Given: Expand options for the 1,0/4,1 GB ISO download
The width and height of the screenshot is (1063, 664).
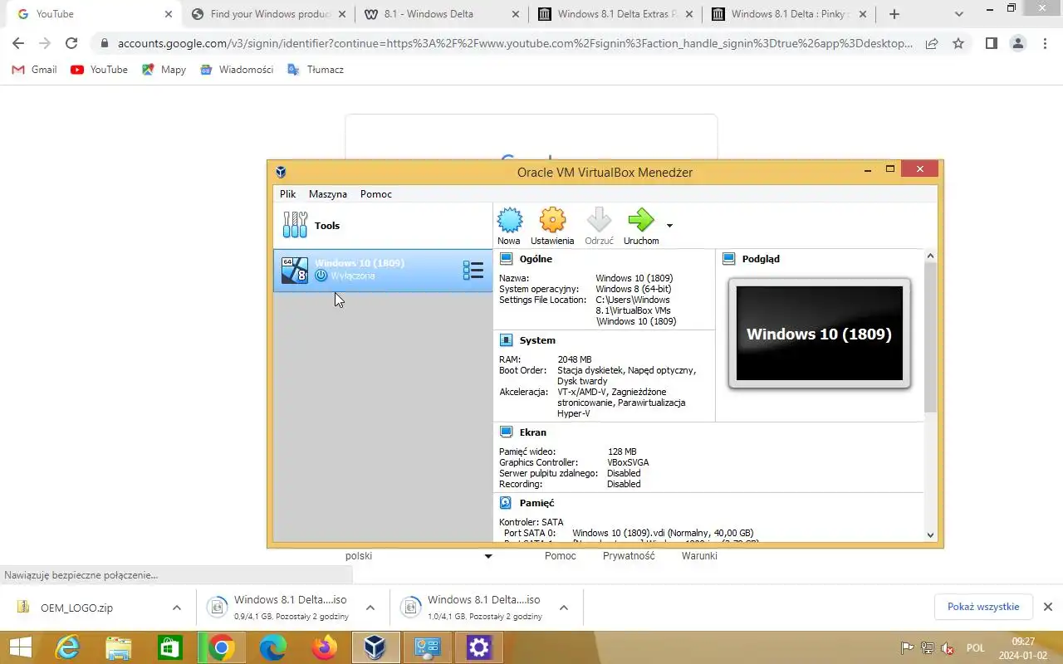Looking at the screenshot, I should pos(564,608).
